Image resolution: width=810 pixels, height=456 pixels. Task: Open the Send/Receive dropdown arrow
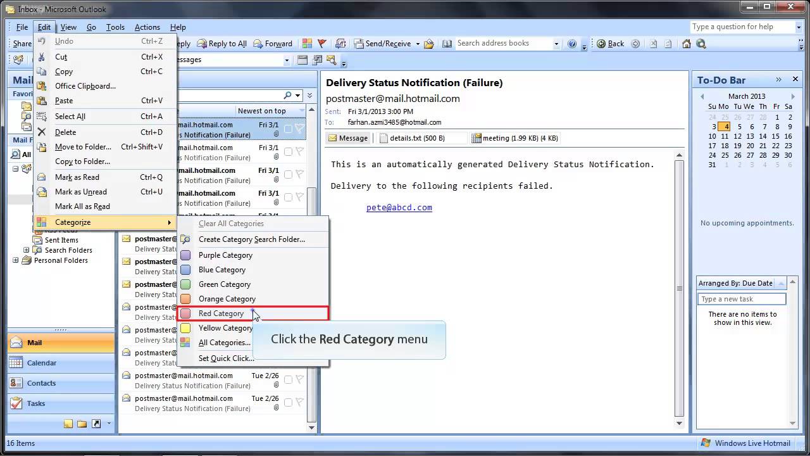click(418, 44)
